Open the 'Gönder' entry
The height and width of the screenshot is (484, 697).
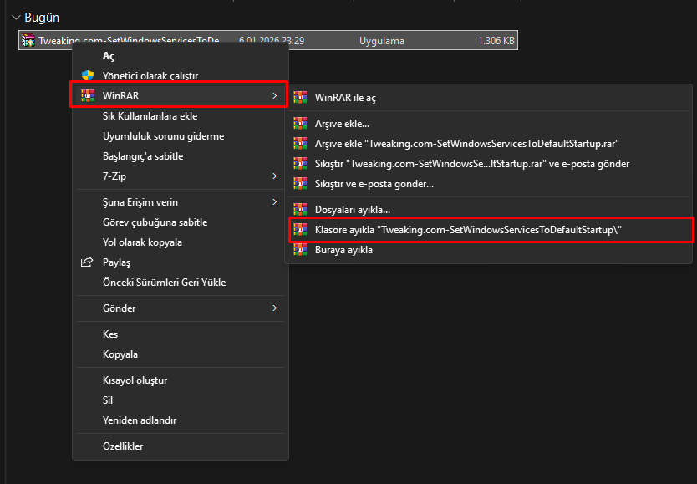pyautogui.click(x=181, y=308)
